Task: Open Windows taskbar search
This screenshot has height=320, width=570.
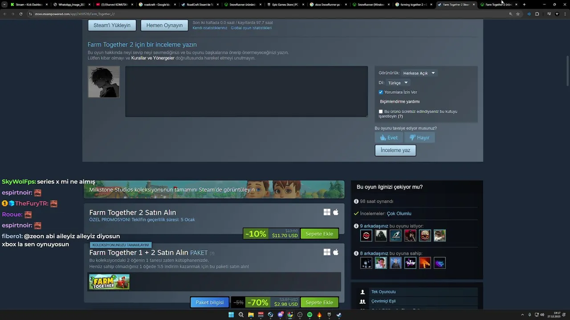Action: (x=241, y=315)
